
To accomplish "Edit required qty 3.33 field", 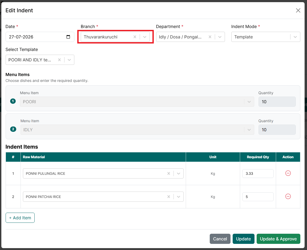I will click(x=258, y=173).
